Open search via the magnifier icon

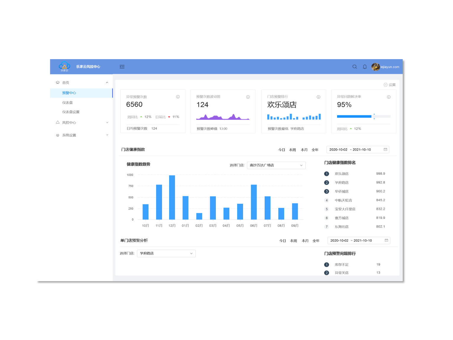355,67
